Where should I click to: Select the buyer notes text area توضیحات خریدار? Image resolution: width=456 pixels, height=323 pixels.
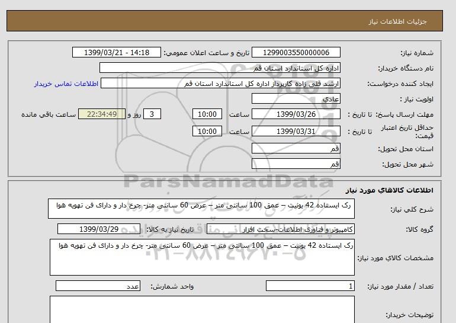pos(202,309)
